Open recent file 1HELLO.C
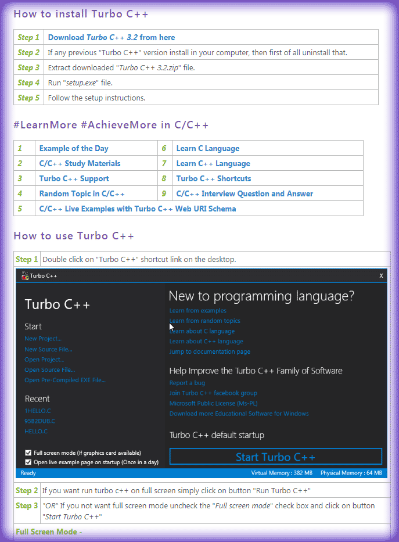Viewport: 399px width, 542px height. coord(38,411)
